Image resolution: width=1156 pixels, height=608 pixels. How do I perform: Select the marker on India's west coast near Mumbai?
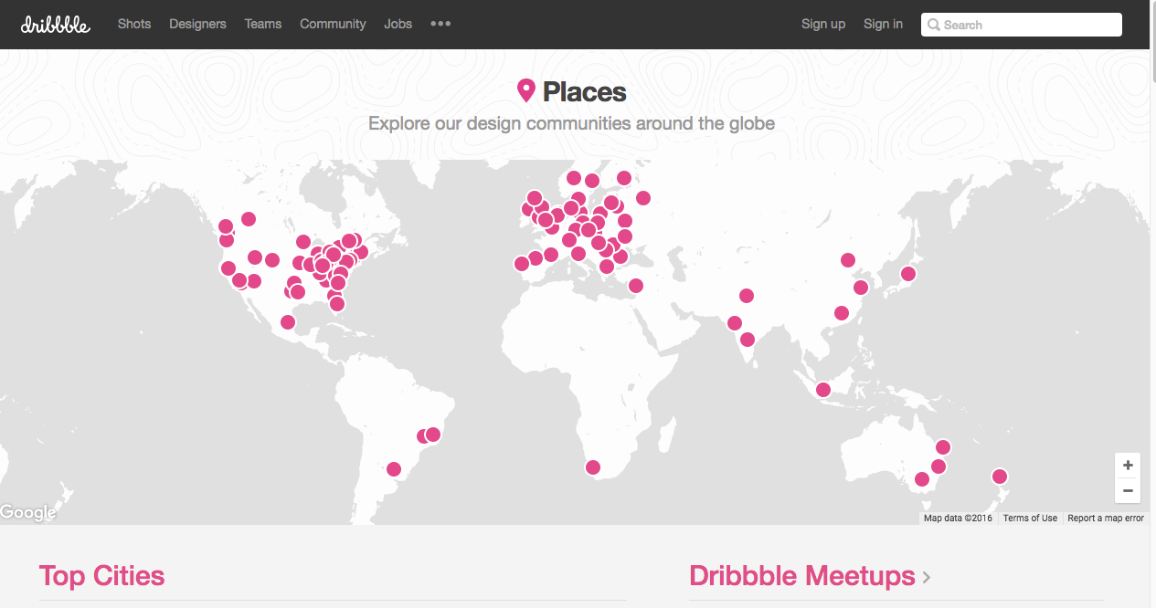pyautogui.click(x=735, y=322)
